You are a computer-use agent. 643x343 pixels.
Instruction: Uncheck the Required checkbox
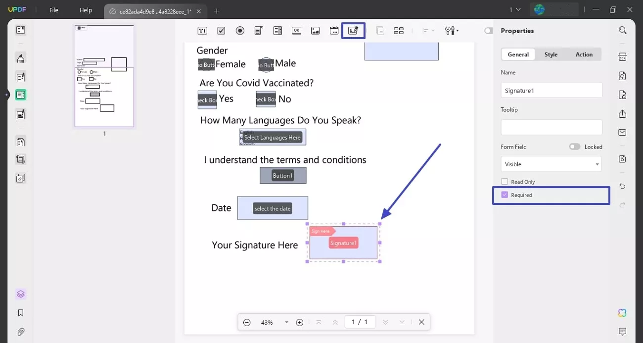click(505, 195)
